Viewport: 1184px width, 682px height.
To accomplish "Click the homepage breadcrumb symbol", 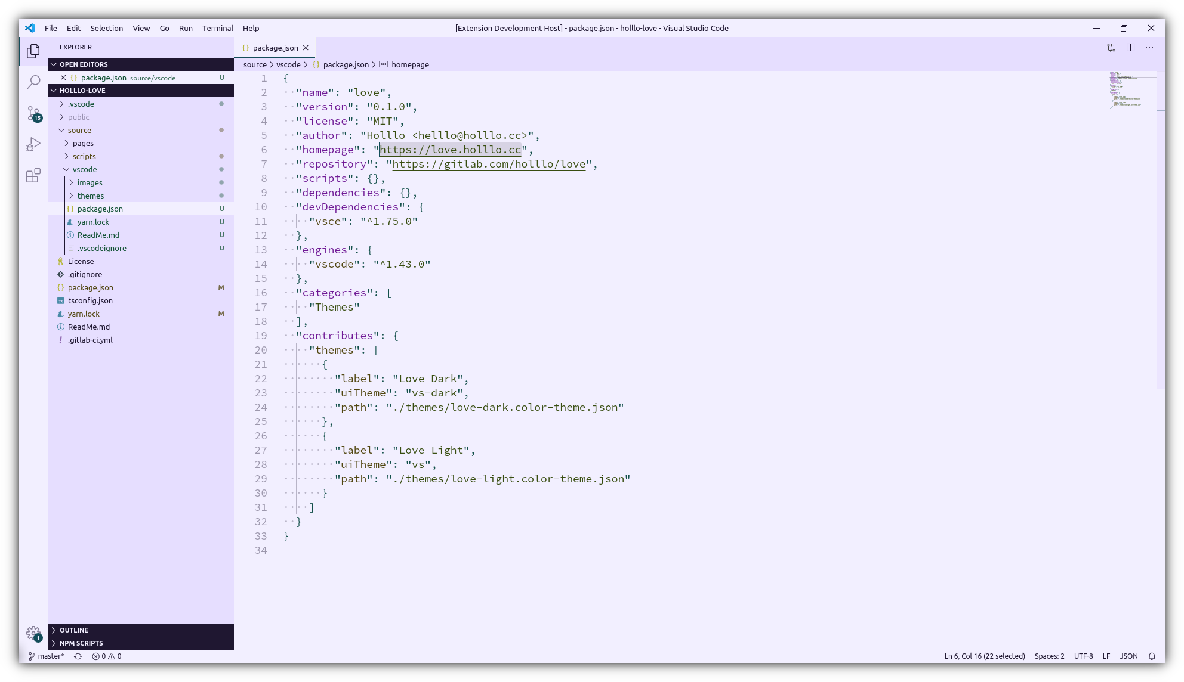I will 405,64.
